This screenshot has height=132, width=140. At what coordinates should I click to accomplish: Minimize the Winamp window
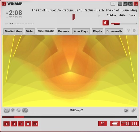tap(120, 4)
